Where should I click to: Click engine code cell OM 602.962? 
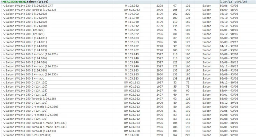132,99
